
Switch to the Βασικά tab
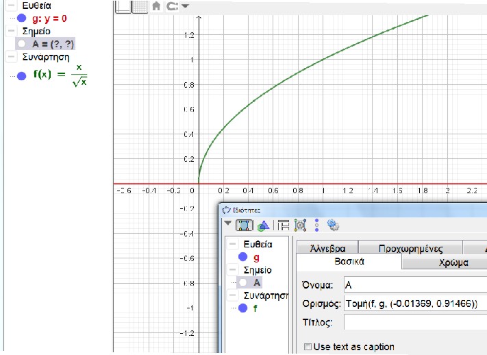pos(349,261)
